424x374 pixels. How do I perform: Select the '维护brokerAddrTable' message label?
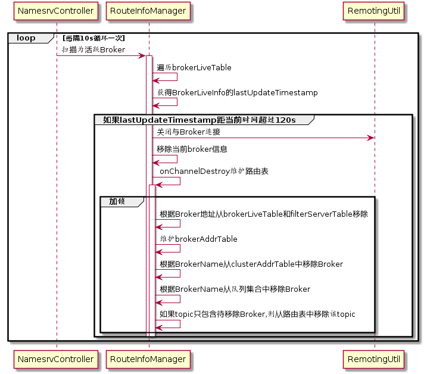point(198,239)
